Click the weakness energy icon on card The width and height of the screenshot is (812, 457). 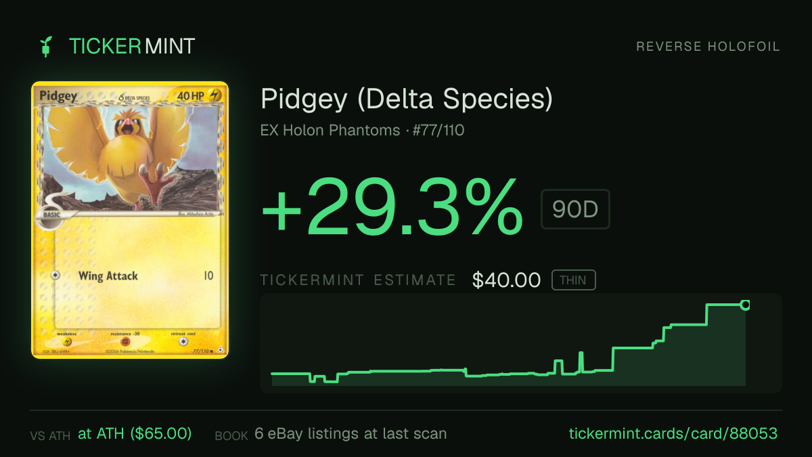click(x=67, y=342)
